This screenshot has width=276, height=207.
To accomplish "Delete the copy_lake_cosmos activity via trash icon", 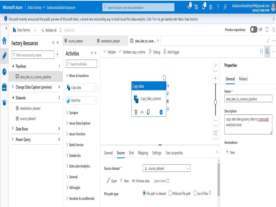I will click(x=136, y=112).
